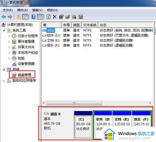Toggle the show/hide console tree icon
The height and width of the screenshot is (142, 156).
[x=25, y=17]
